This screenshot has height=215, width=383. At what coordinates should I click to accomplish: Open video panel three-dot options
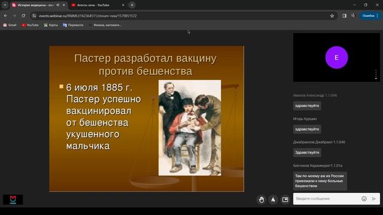tap(376, 75)
